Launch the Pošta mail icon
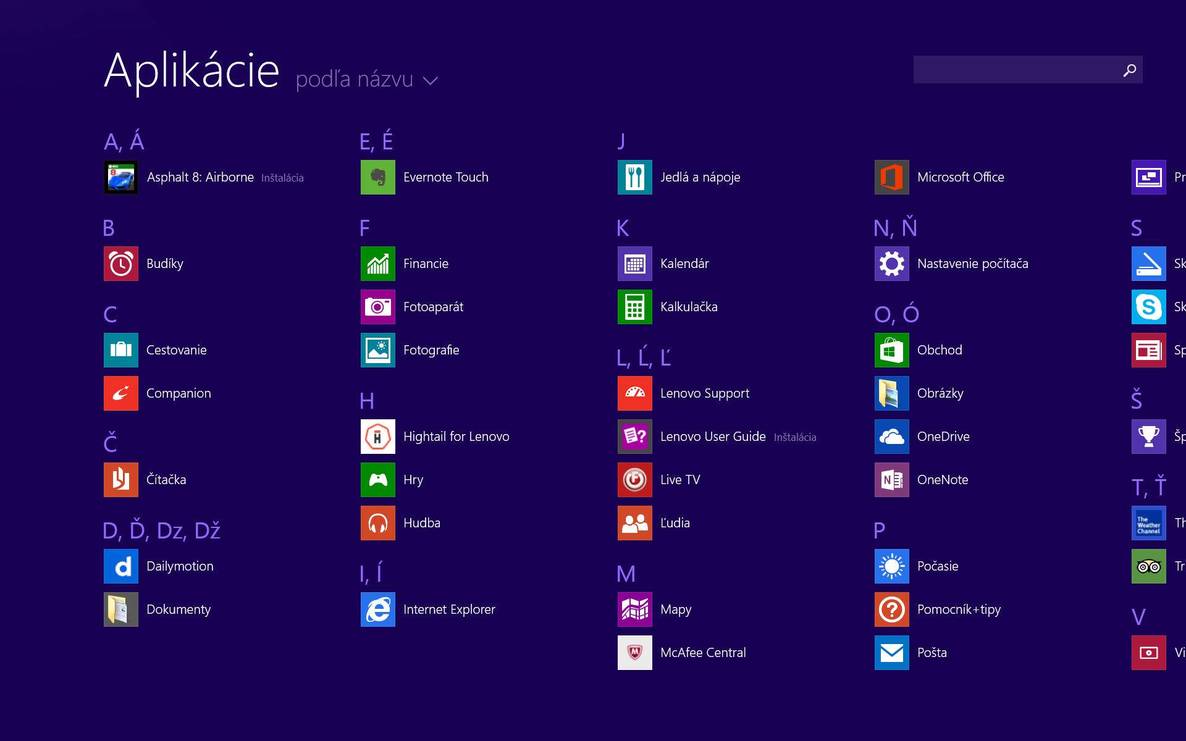1186x741 pixels. [891, 653]
